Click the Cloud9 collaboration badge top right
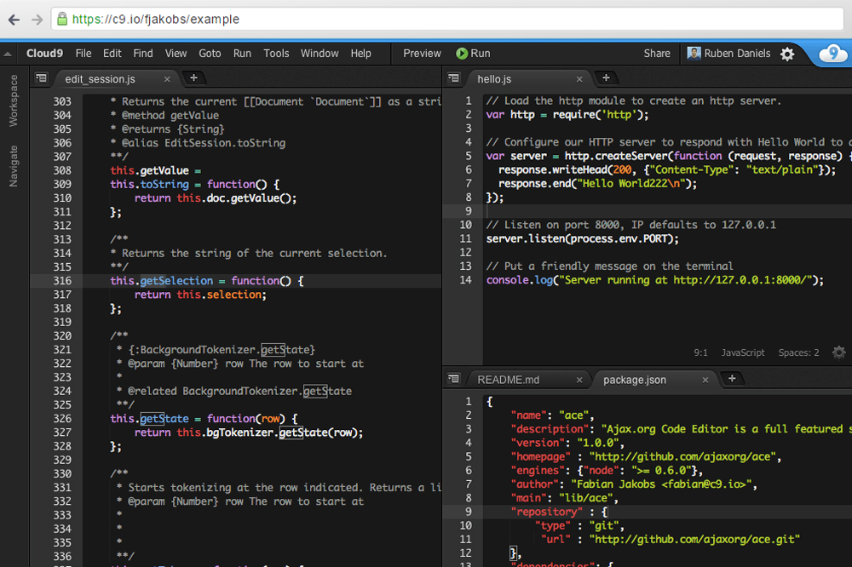 [832, 53]
